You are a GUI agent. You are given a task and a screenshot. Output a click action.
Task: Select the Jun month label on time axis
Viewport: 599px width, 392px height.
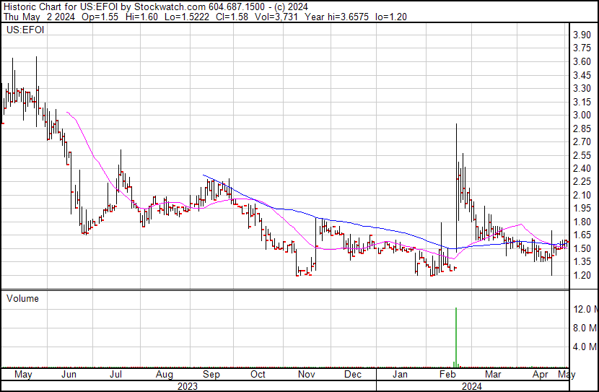69,375
